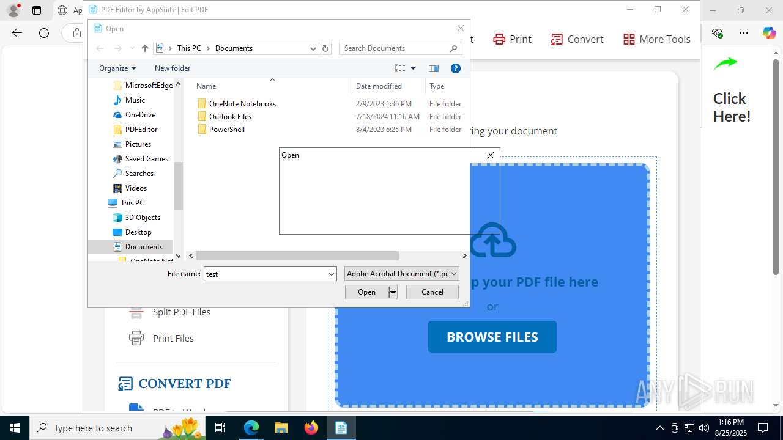Click the File name input field
The width and height of the screenshot is (783, 440).
tap(265, 274)
